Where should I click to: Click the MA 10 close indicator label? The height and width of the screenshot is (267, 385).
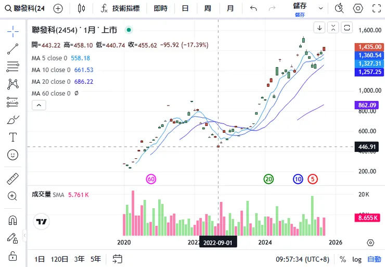point(51,70)
